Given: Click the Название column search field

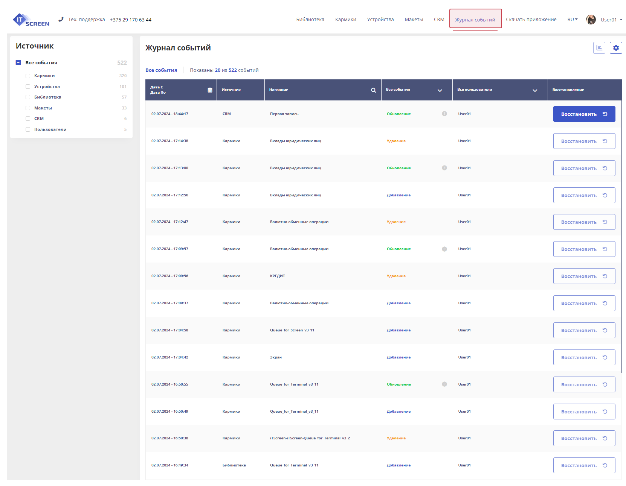Looking at the screenshot, I should click(323, 90).
